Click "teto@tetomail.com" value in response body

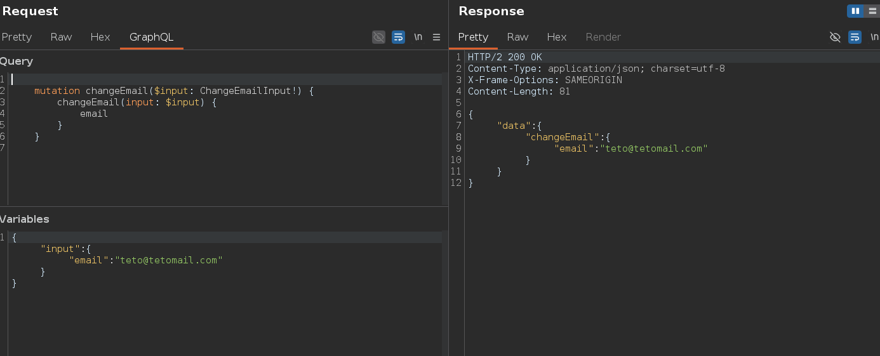[654, 148]
